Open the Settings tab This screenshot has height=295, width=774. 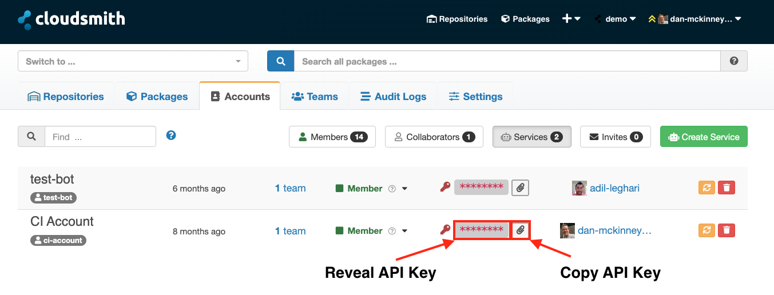475,97
